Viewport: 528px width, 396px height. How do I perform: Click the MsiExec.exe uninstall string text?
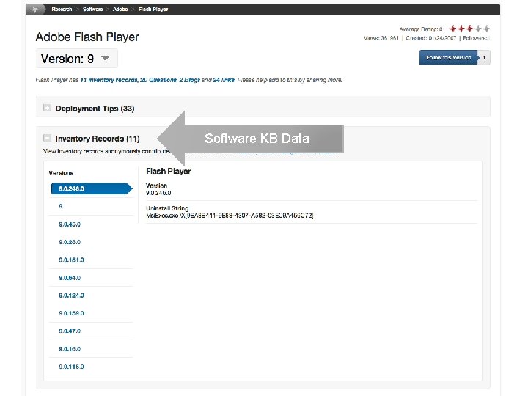[x=230, y=216]
